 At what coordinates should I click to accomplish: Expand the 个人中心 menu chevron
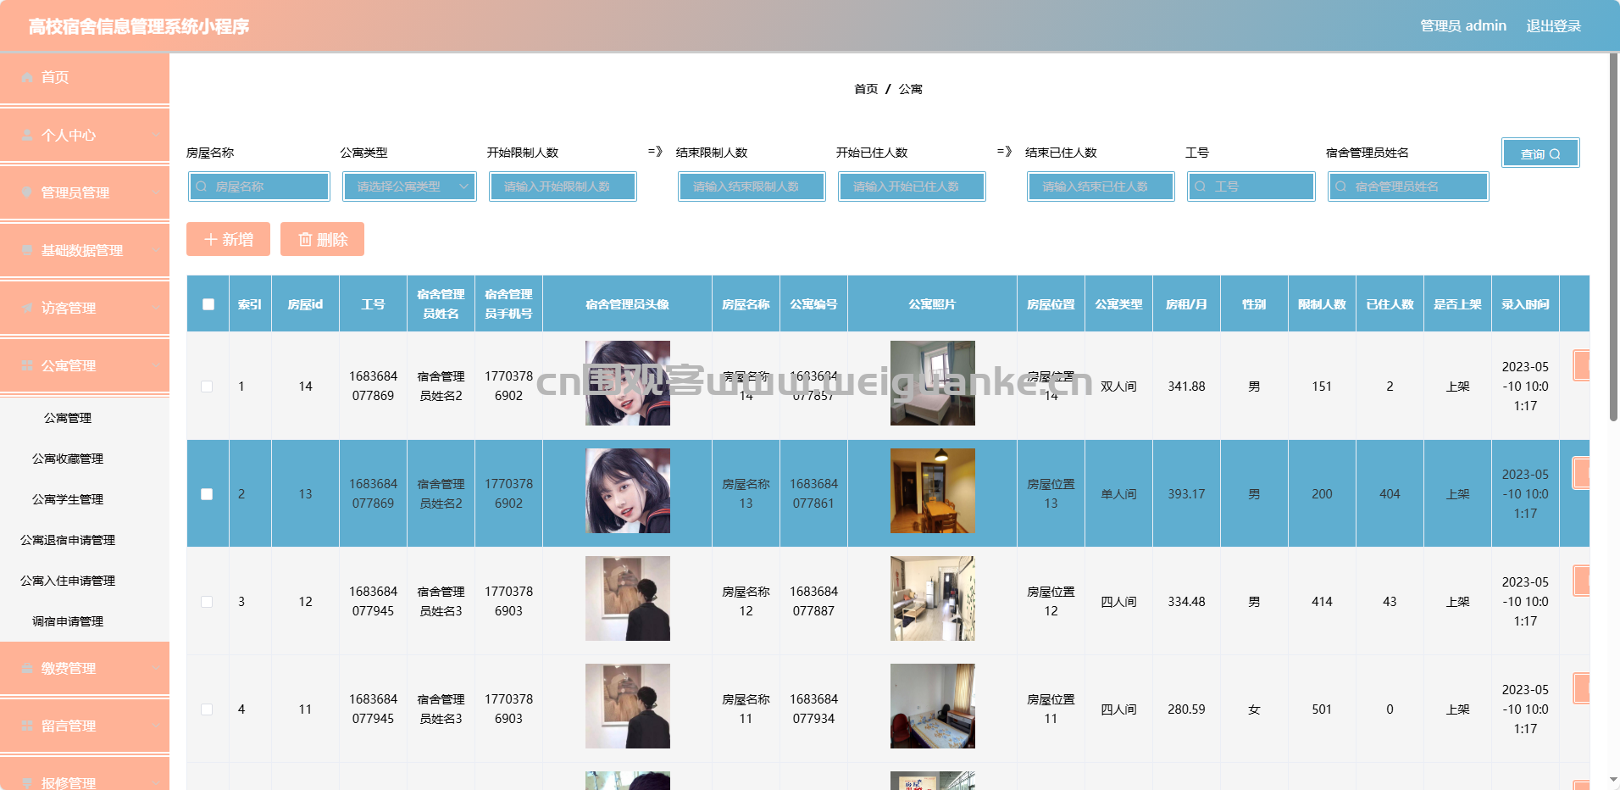point(156,135)
